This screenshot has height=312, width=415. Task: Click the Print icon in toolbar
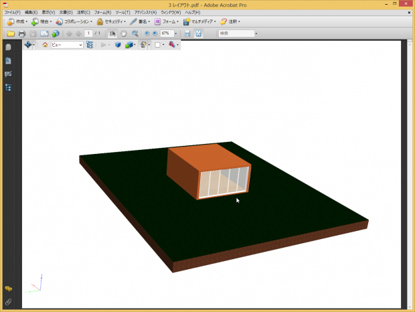click(22, 33)
